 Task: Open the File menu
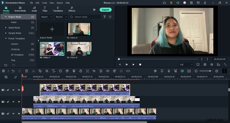click(x=32, y=3)
